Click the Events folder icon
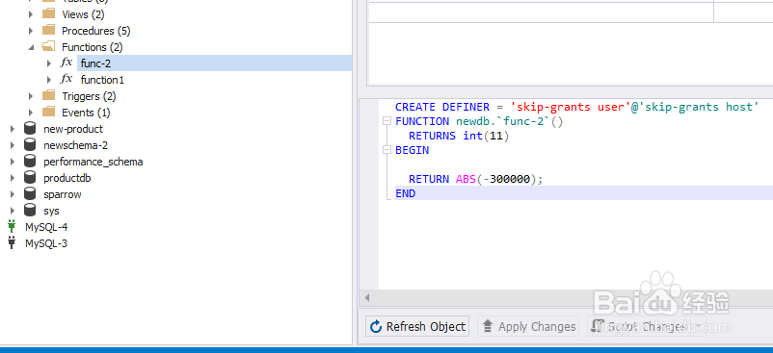Image resolution: width=773 pixels, height=353 pixels. 49,112
